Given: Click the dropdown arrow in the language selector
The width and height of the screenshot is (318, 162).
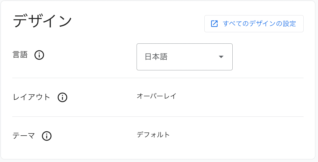Looking at the screenshot, I should [x=221, y=57].
